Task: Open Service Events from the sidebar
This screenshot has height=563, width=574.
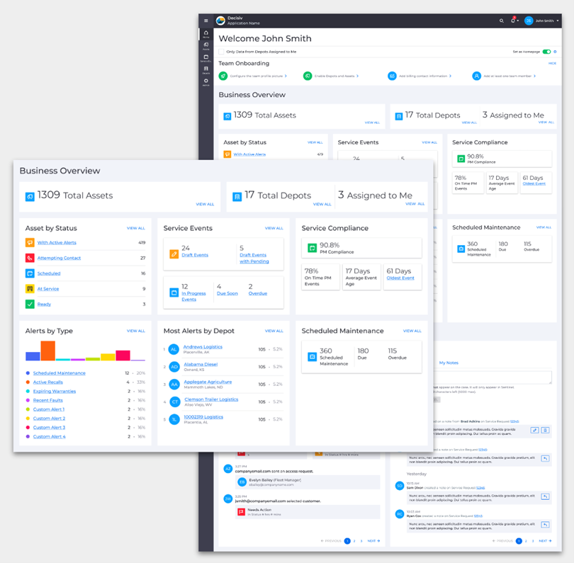Action: pos(206,56)
